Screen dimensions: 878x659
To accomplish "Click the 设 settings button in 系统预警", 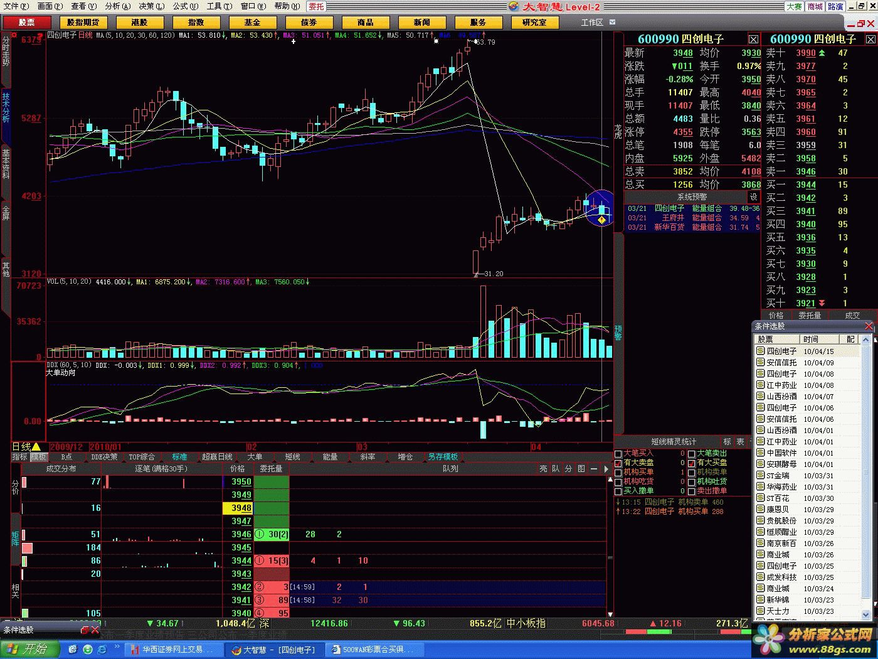I will click(754, 196).
